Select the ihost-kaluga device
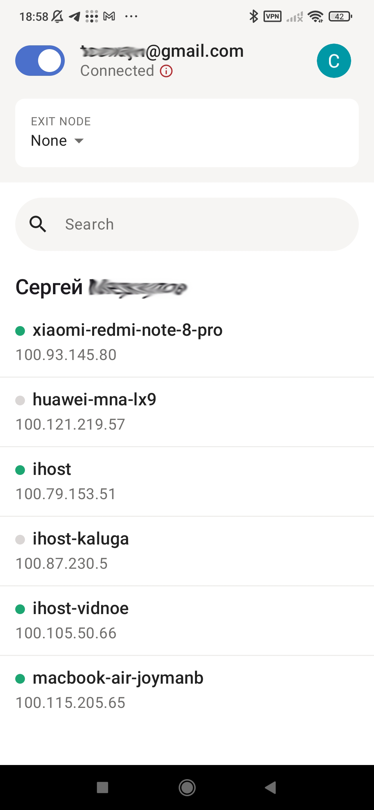The width and height of the screenshot is (374, 810). click(x=187, y=551)
